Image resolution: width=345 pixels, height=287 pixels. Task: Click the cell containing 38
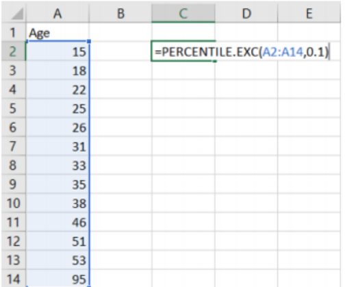[x=57, y=203]
